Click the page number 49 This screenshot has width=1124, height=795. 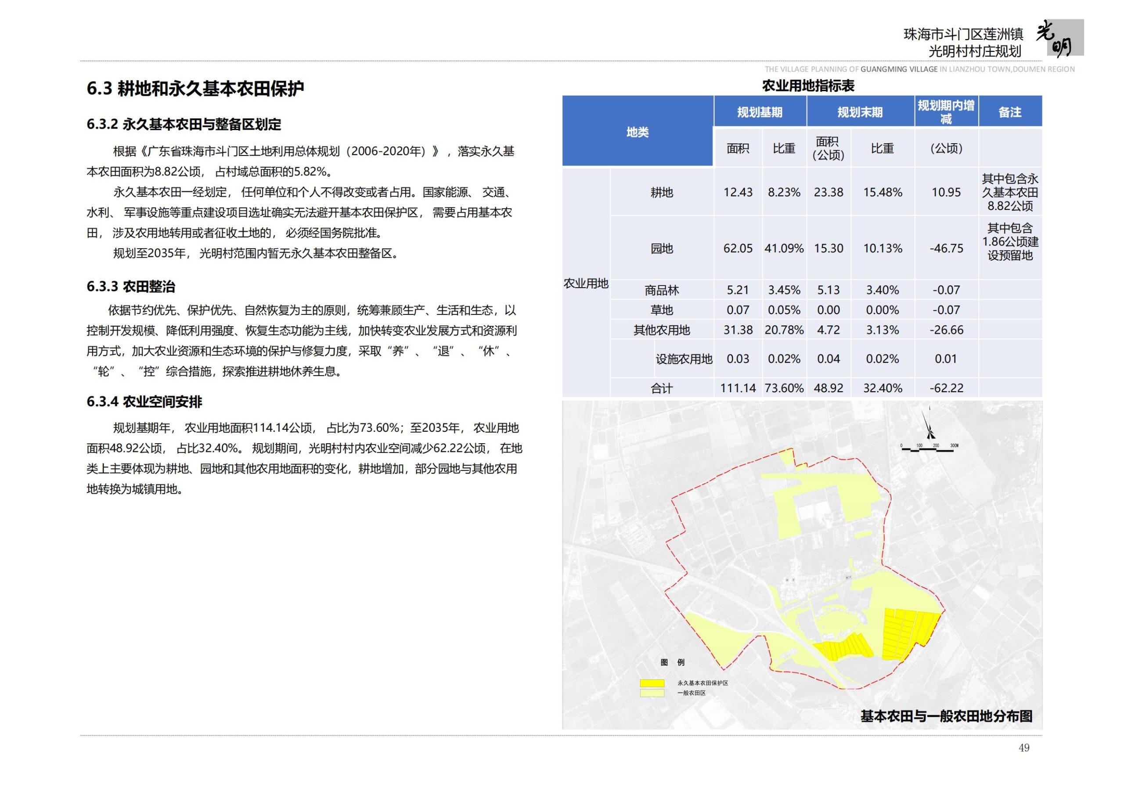pyautogui.click(x=1023, y=748)
